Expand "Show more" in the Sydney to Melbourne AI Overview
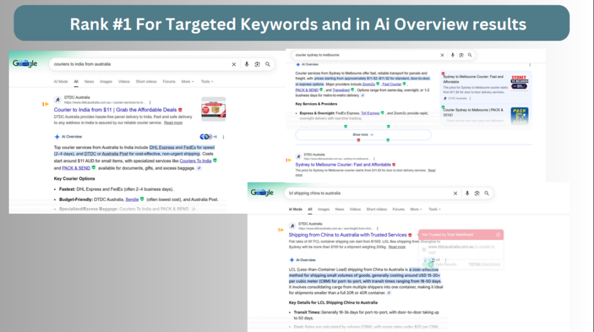 [363, 134]
